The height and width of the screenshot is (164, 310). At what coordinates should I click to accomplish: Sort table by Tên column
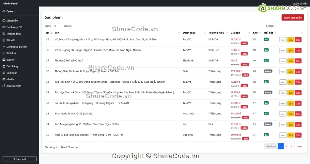117,33
